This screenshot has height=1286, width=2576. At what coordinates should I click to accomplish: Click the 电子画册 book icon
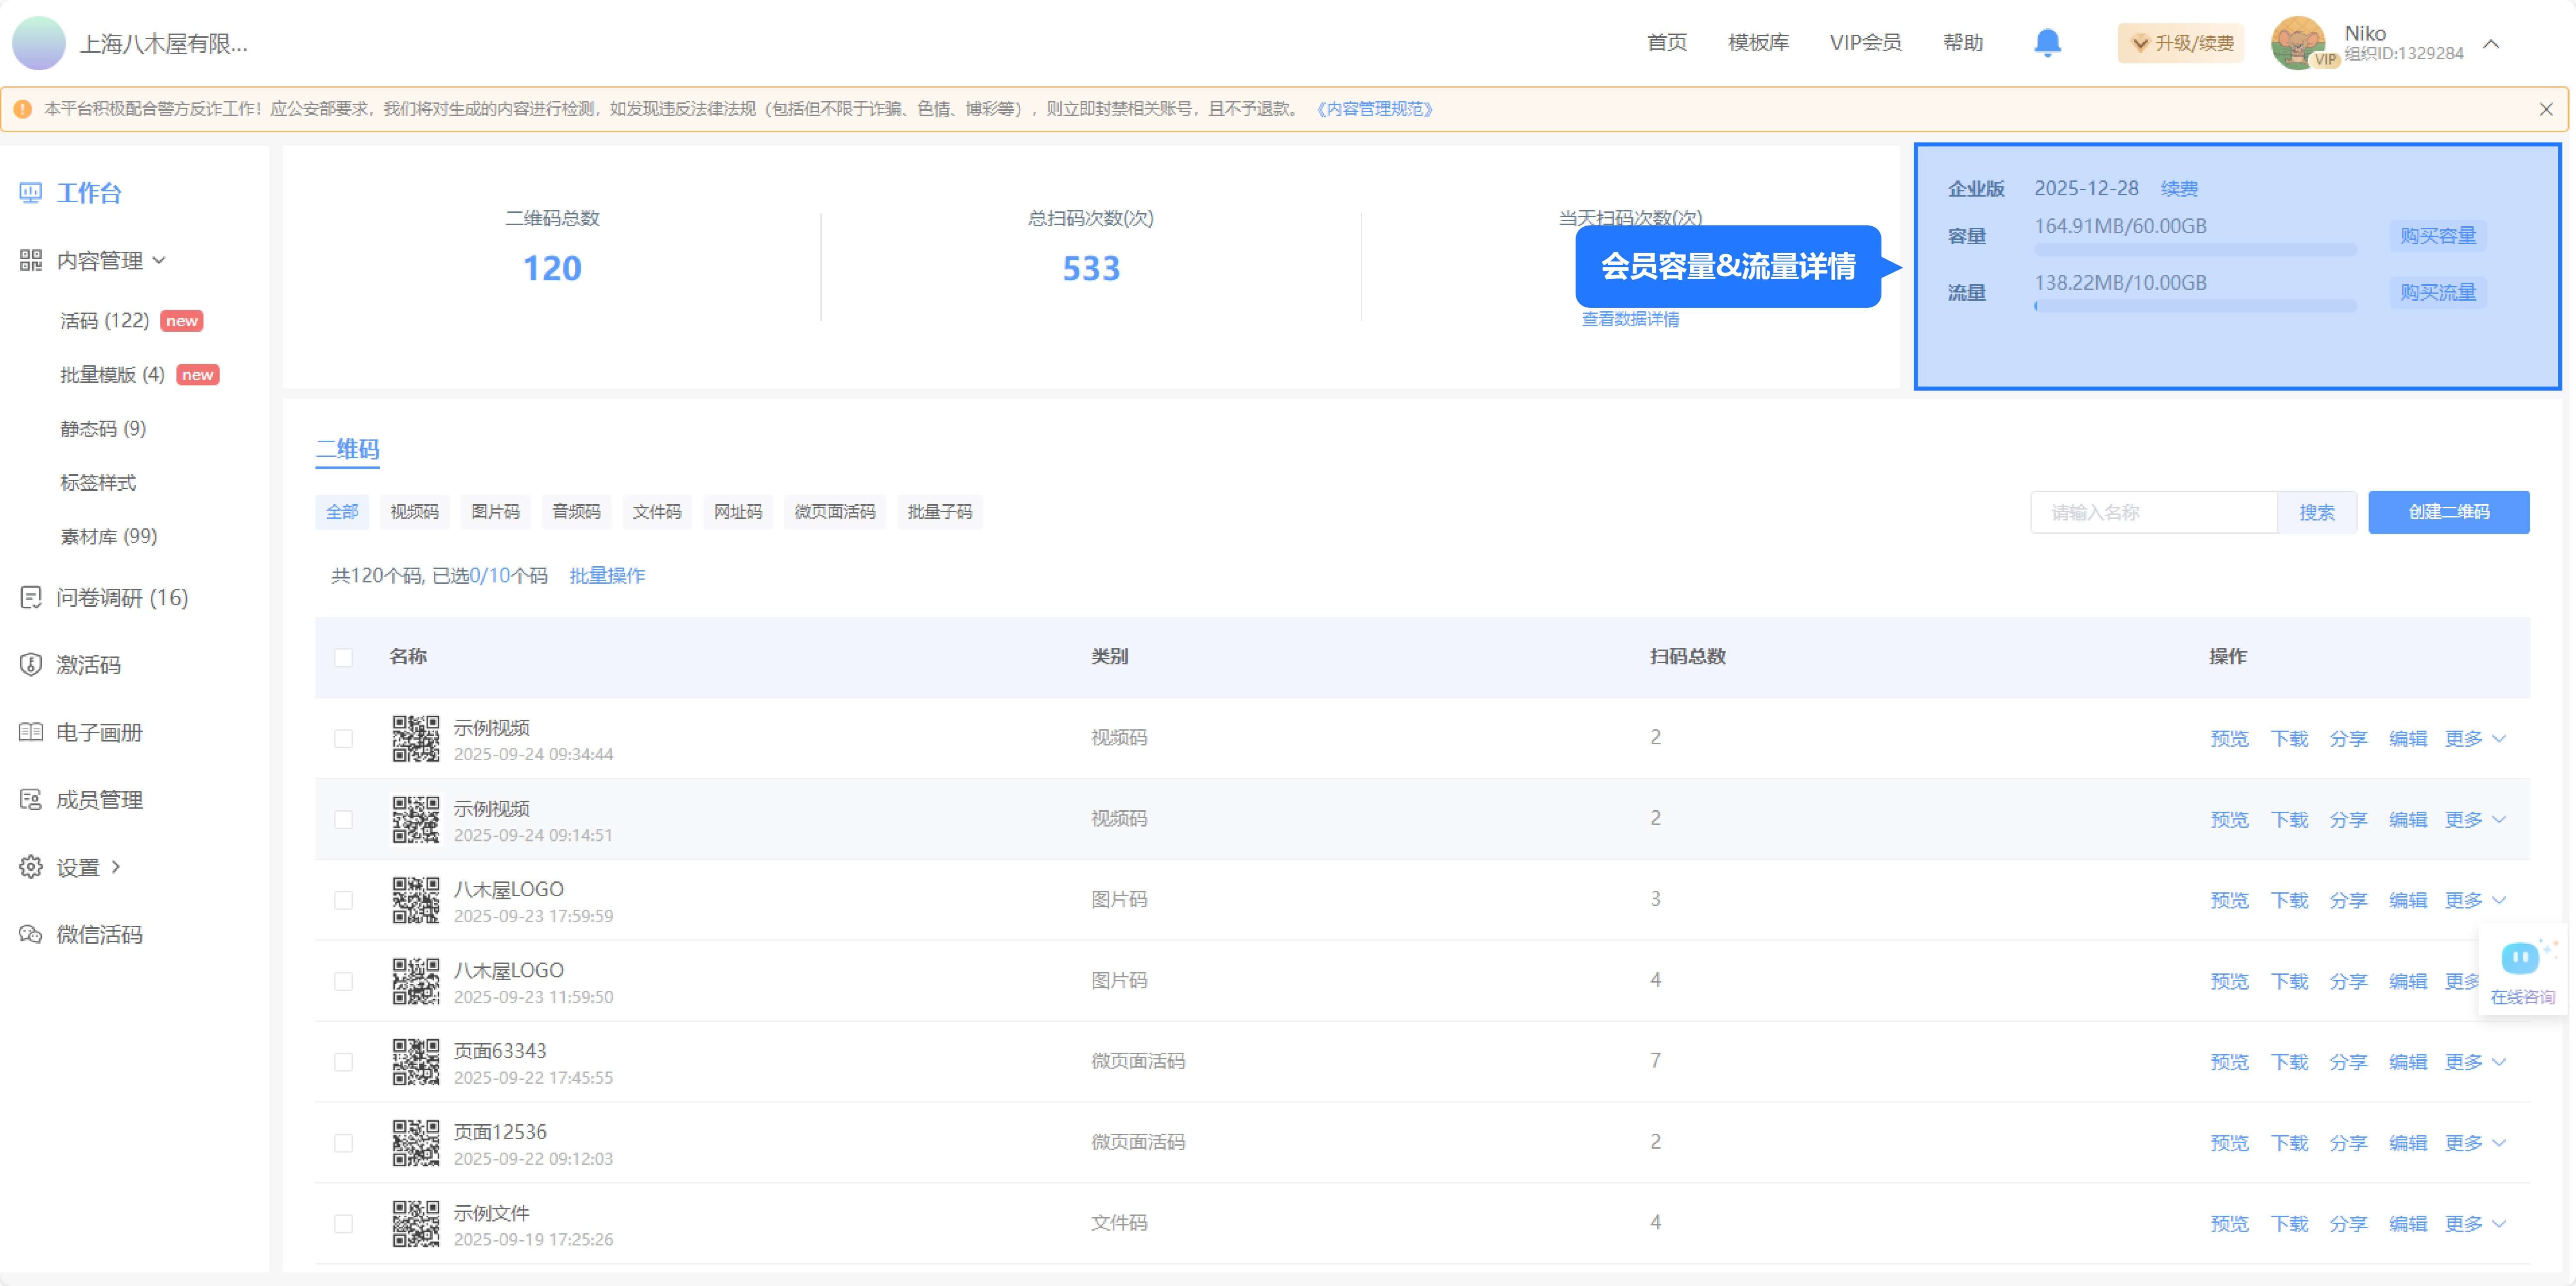click(x=31, y=731)
